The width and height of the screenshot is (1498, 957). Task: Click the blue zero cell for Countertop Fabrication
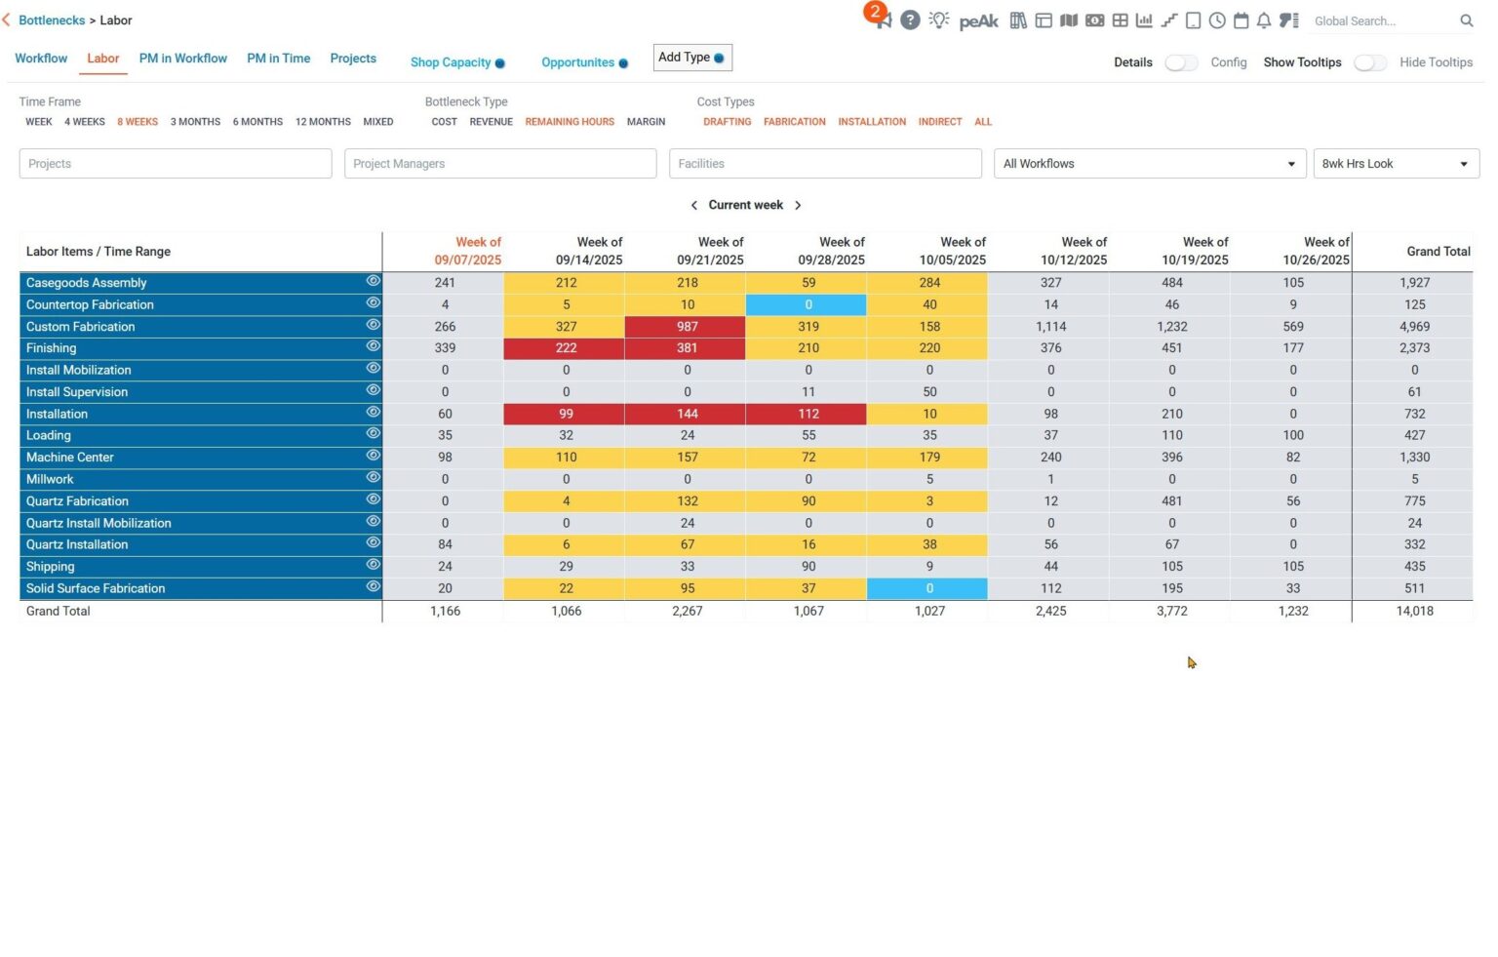coord(808,303)
